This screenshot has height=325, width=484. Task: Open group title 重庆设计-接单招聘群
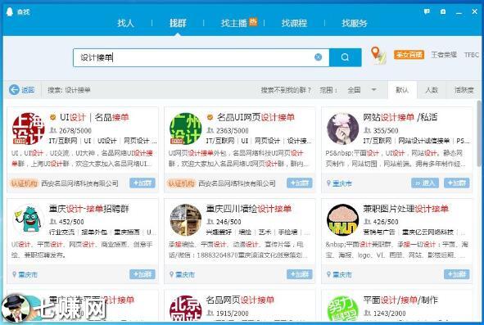[89, 209]
